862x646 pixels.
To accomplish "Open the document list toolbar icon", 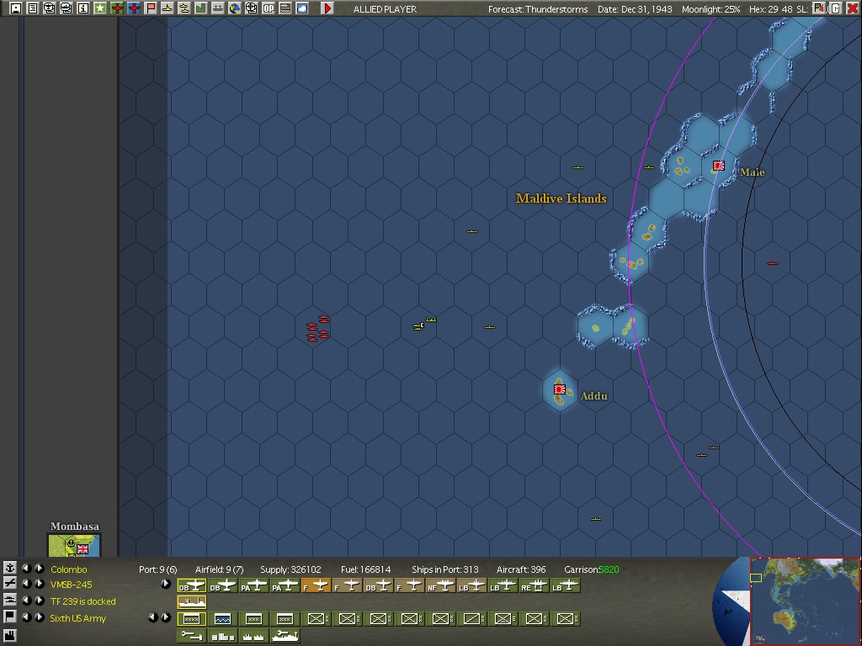I will pos(33,8).
